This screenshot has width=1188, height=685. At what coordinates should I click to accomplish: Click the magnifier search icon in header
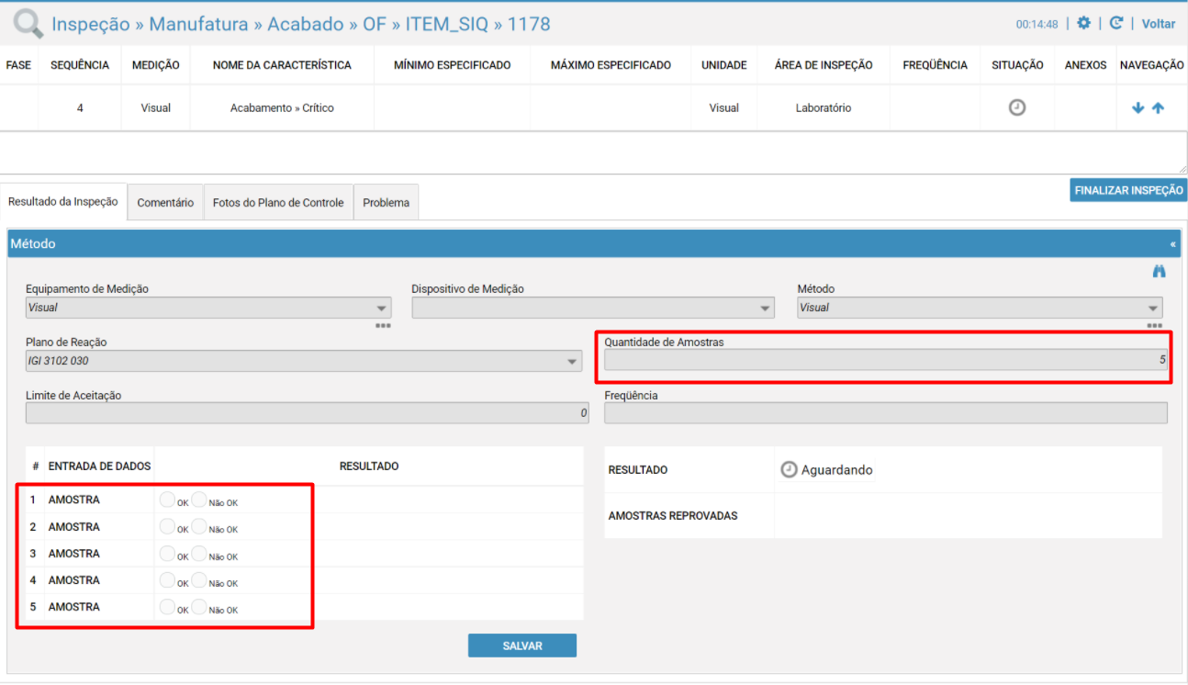coord(28,23)
